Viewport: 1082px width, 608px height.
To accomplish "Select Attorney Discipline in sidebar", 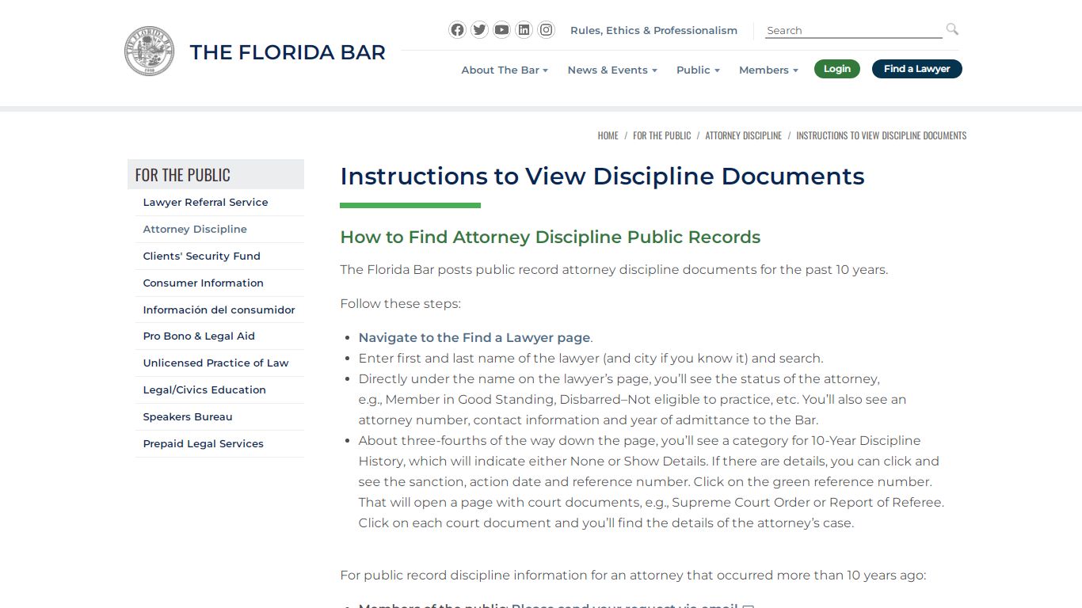I will click(219, 229).
